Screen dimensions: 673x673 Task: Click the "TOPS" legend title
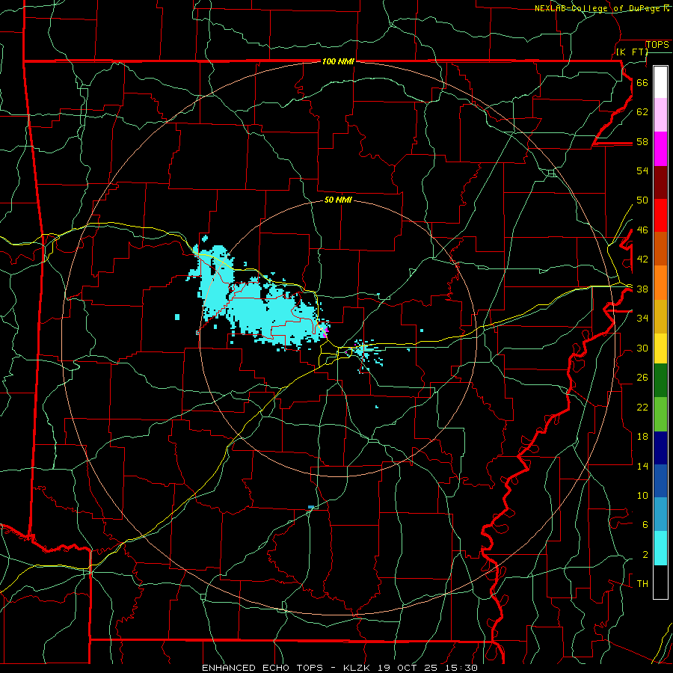[657, 45]
